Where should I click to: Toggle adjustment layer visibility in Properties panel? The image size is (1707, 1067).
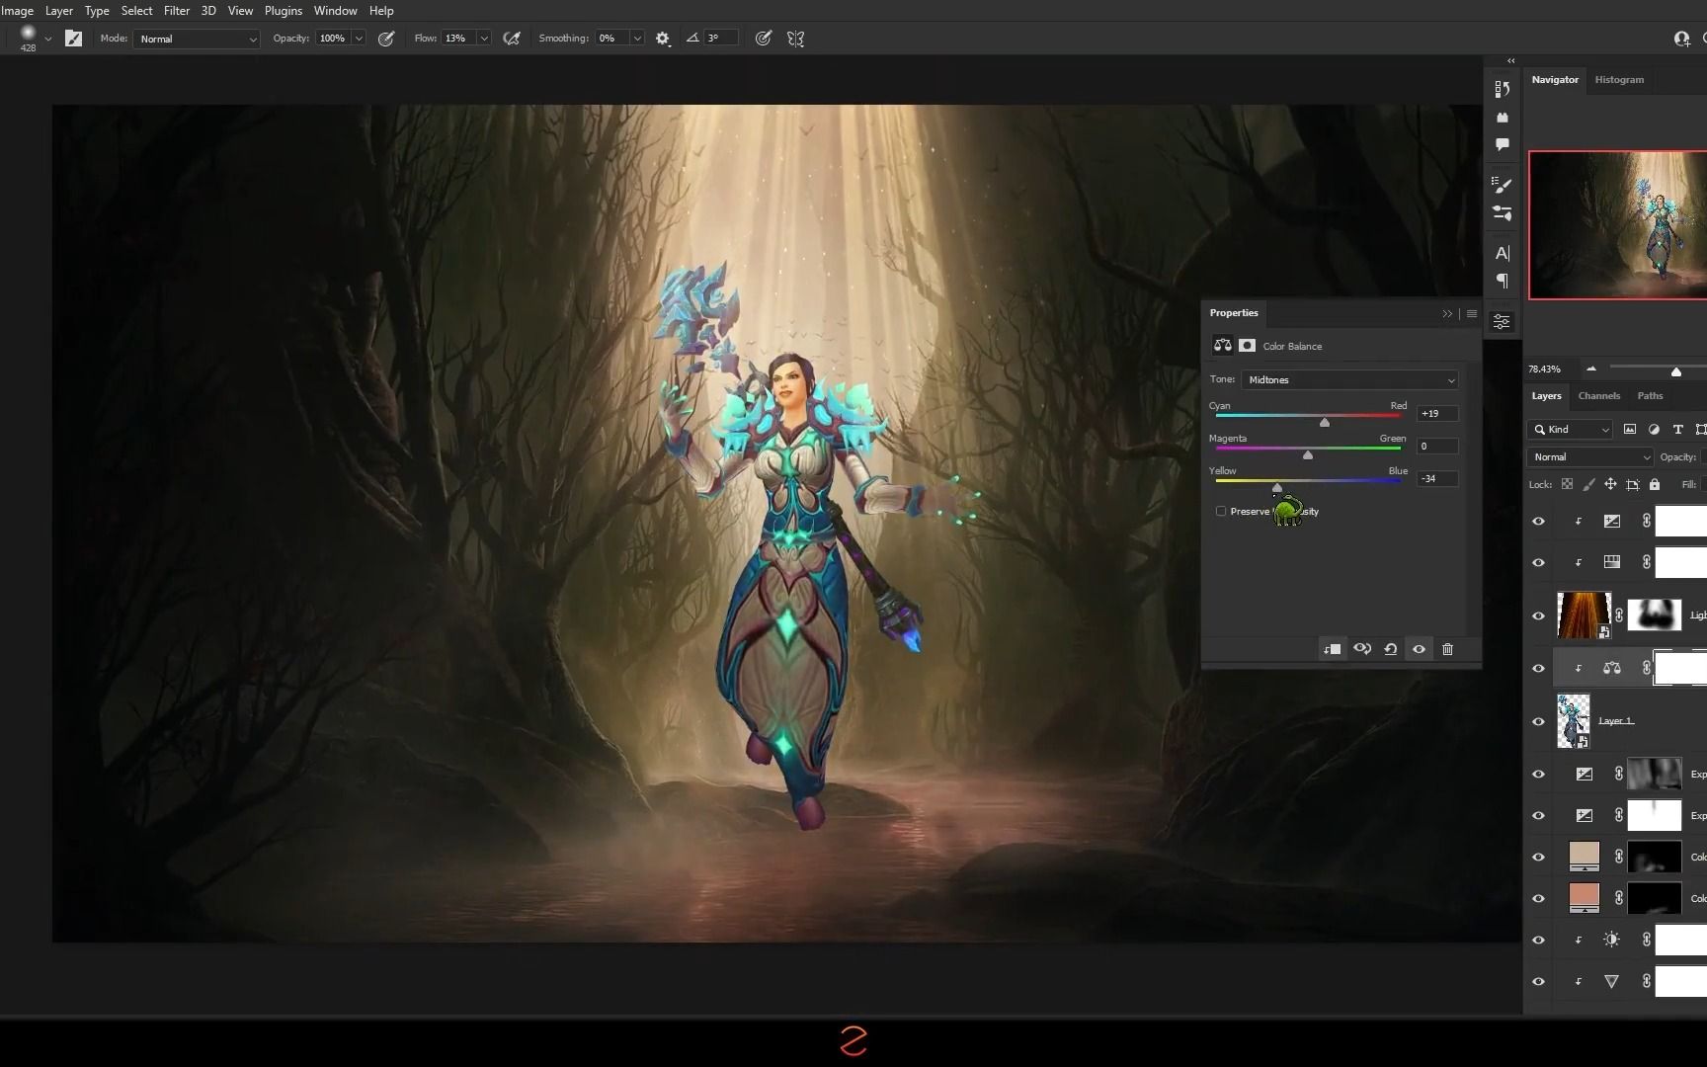pyautogui.click(x=1420, y=649)
